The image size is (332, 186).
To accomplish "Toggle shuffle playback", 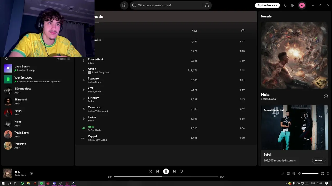I will (x=151, y=171).
